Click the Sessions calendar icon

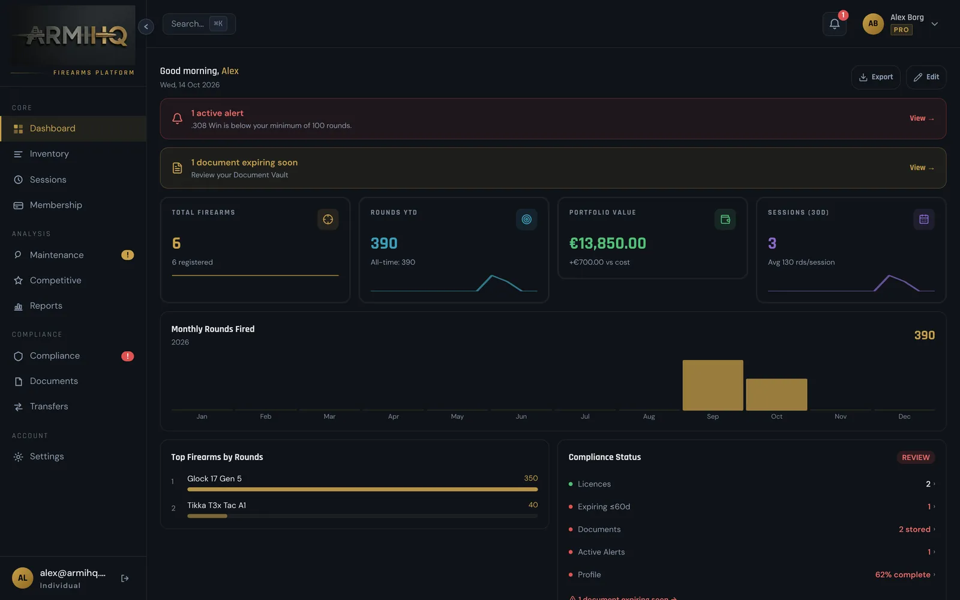pos(924,220)
